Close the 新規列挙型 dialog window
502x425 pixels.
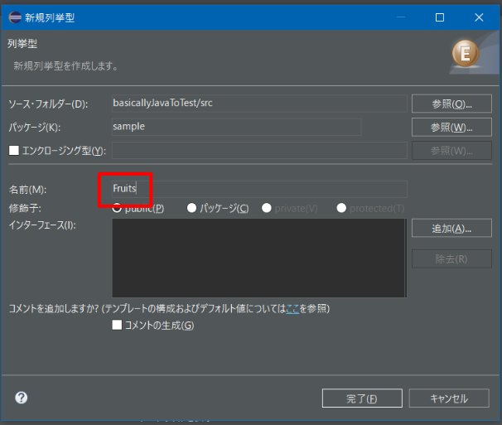[479, 17]
